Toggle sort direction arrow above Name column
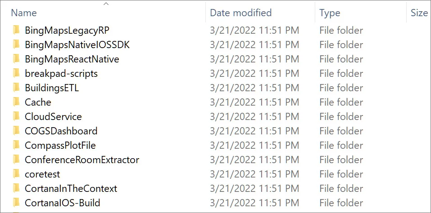The height and width of the screenshot is (213, 431). tap(106, 4)
